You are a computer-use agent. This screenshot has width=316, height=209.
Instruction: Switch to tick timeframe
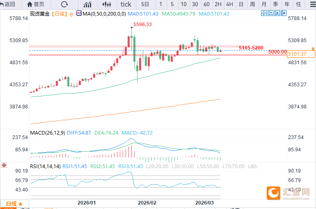tap(126, 4)
